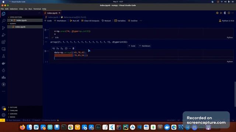Open the Accounts menu in activity bar
This screenshot has height=132, width=236.
tap(3, 108)
